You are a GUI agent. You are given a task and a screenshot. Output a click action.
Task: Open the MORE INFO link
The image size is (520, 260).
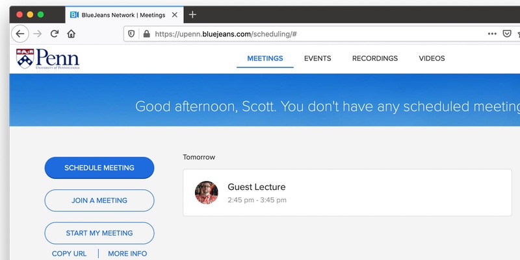tap(127, 254)
